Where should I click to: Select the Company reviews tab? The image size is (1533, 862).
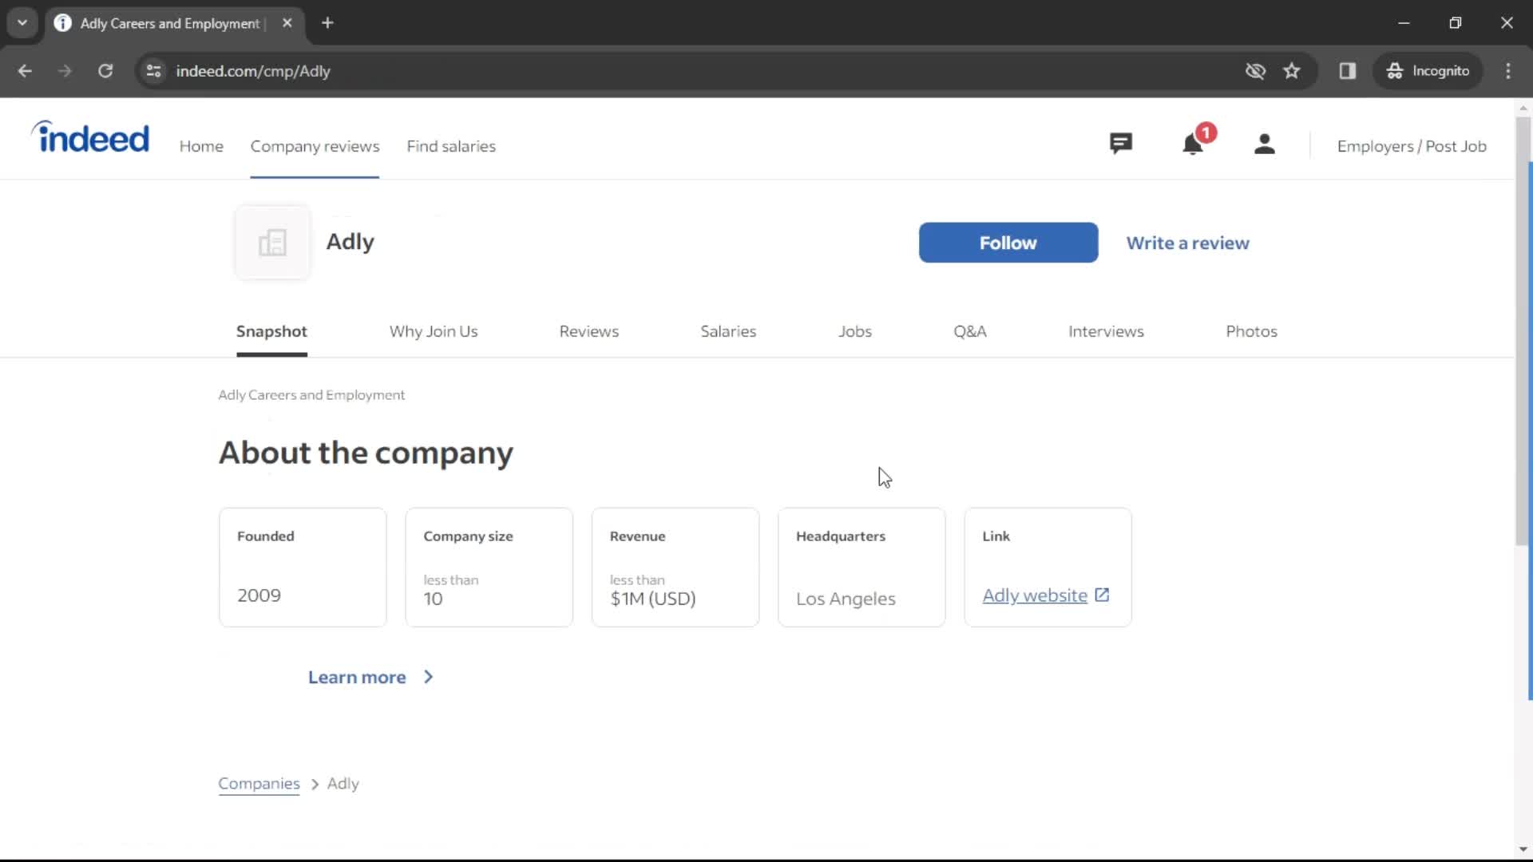click(315, 146)
